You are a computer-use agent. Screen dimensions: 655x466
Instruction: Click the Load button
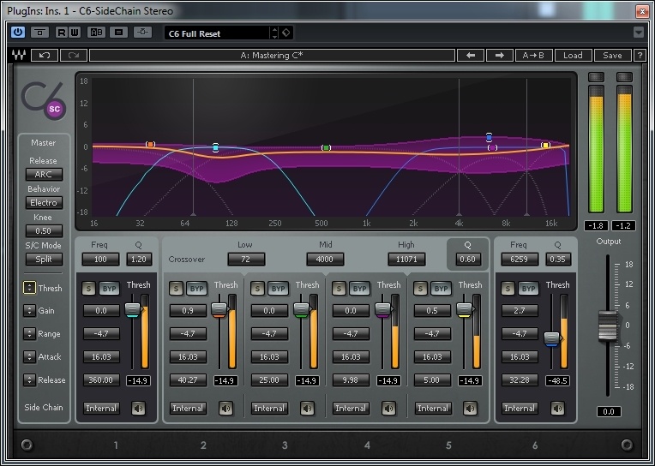(573, 55)
